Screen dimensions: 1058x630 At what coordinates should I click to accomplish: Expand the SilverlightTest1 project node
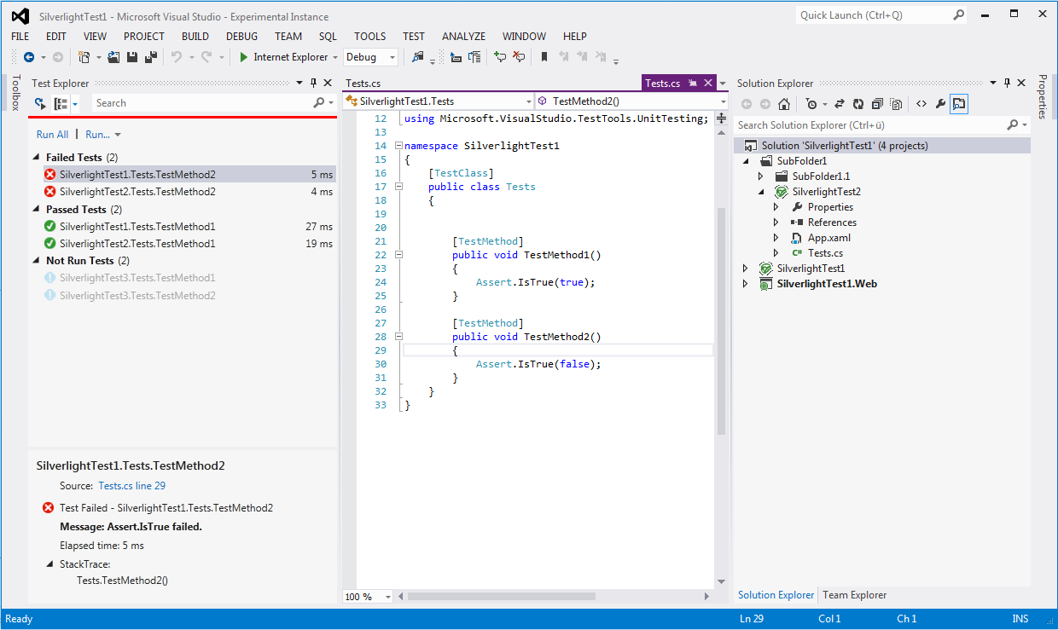pos(746,269)
